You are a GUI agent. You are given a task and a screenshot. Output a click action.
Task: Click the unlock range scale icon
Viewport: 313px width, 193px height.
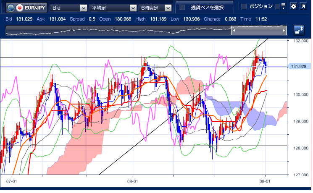(x=299, y=30)
